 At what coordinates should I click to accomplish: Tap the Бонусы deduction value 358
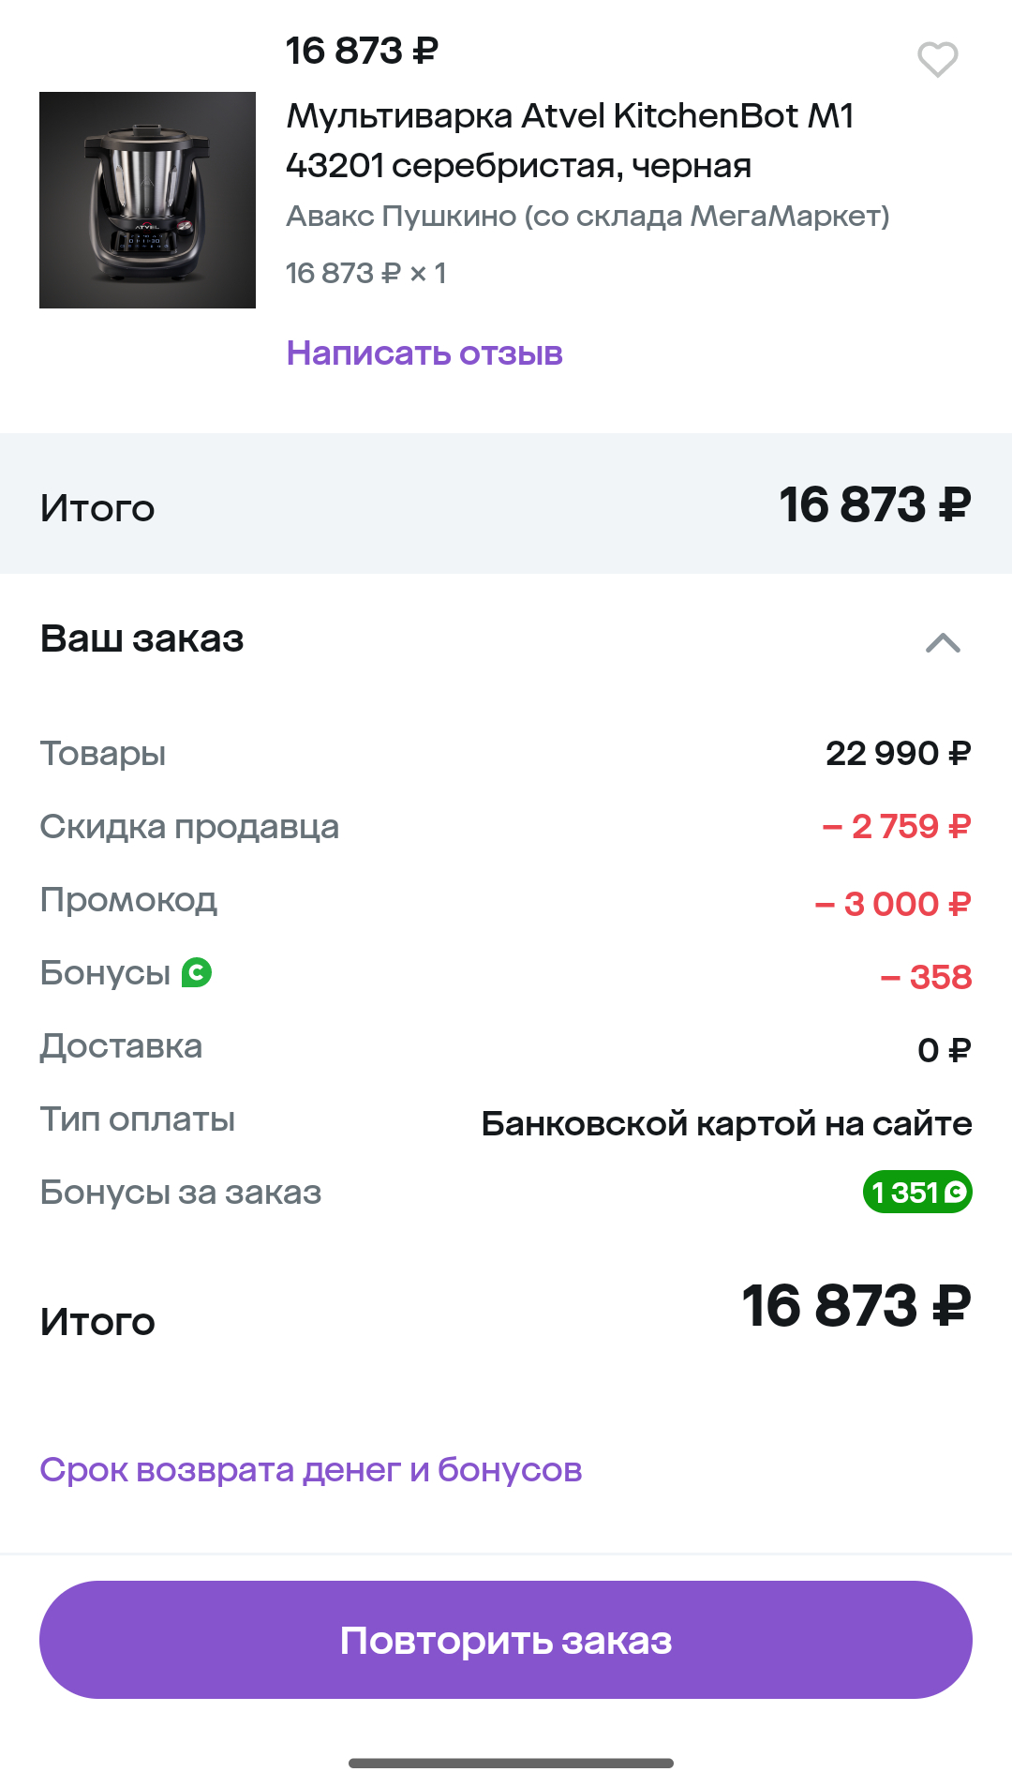click(x=926, y=977)
